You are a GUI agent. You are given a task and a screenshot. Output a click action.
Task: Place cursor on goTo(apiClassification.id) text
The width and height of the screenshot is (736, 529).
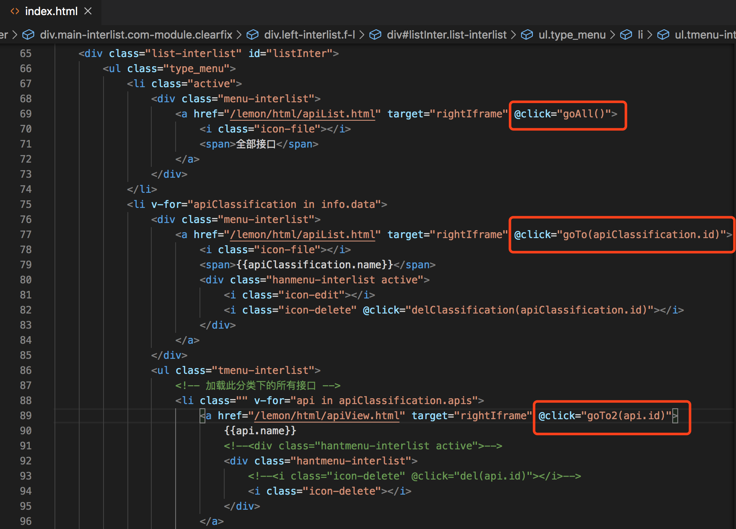pos(641,234)
